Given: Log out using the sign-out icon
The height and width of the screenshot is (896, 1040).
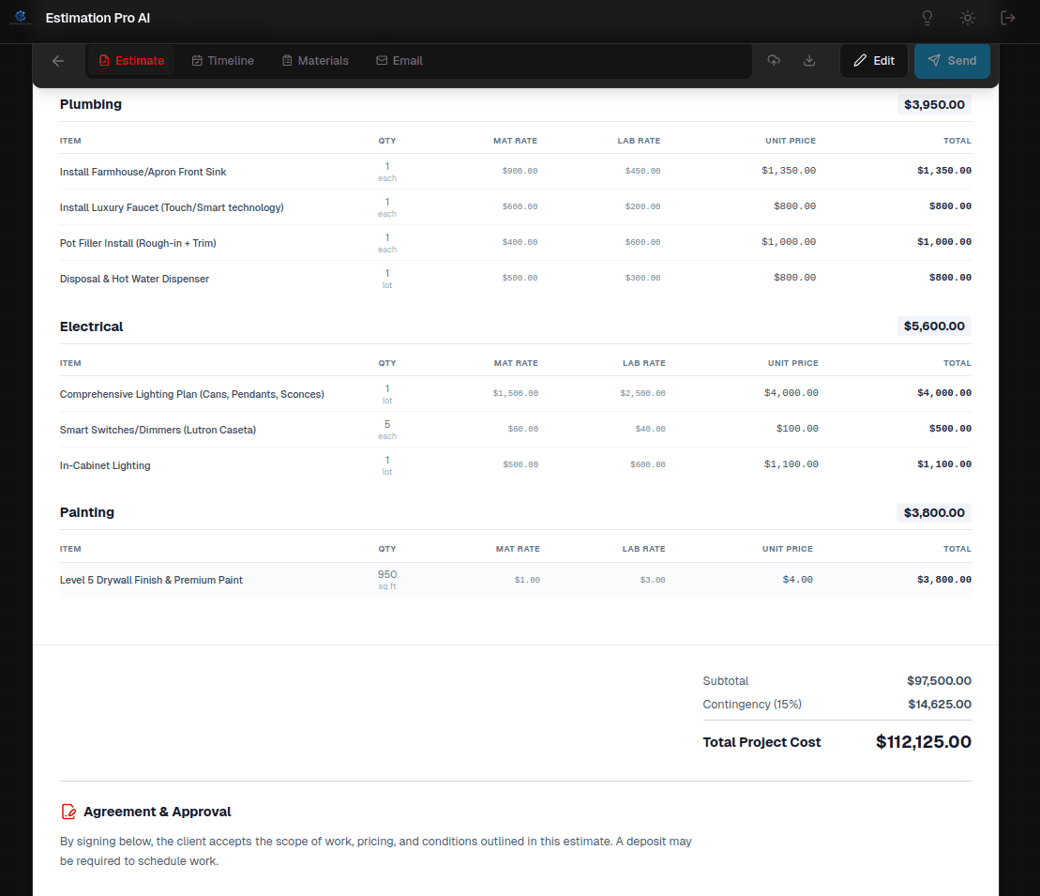Looking at the screenshot, I should 1007,18.
